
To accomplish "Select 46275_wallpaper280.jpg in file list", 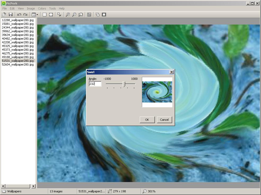I will click(x=18, y=53).
